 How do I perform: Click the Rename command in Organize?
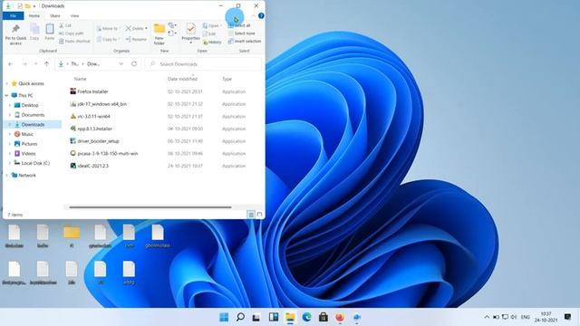tap(136, 39)
